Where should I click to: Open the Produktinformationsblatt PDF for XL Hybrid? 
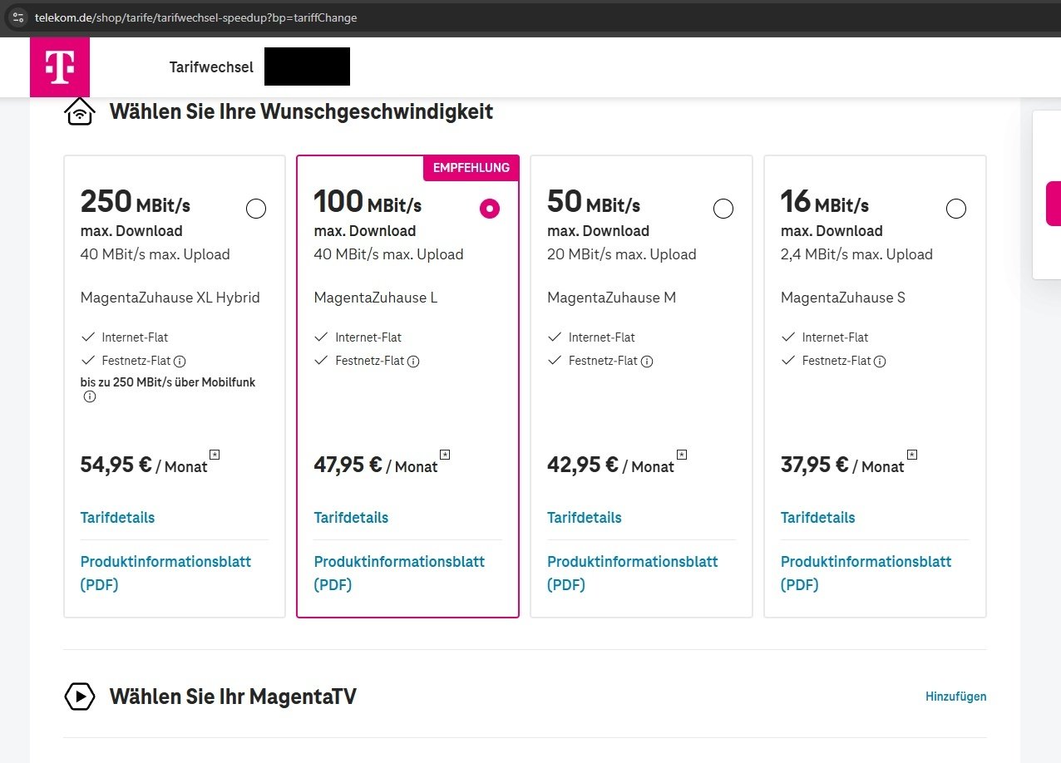[165, 573]
